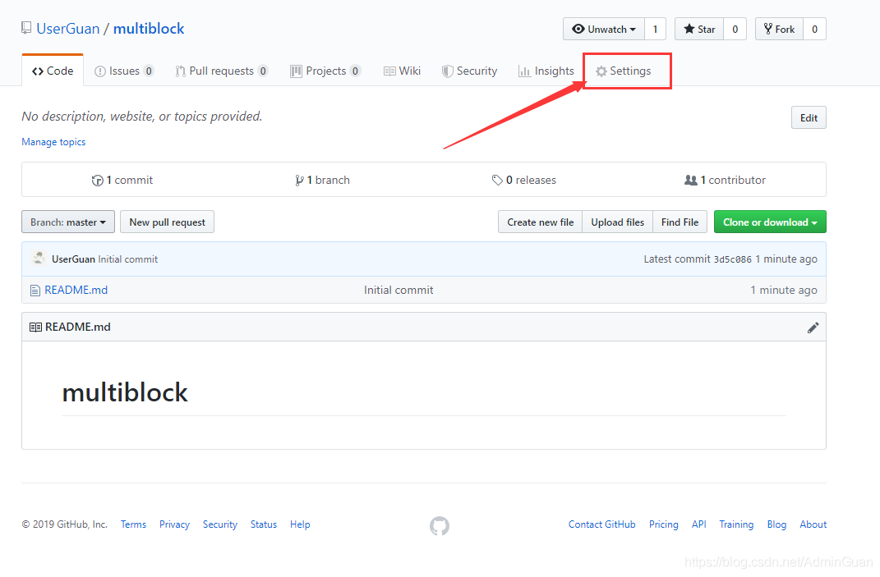The width and height of the screenshot is (880, 577).
Task: Open the footer Terms link
Action: [134, 524]
